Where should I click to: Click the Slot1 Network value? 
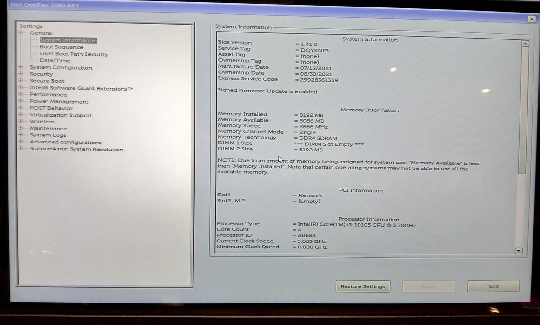point(310,195)
